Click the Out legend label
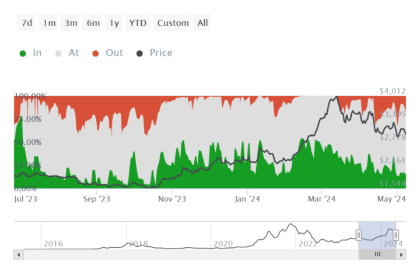Image resolution: width=420 pixels, height=280 pixels. point(114,52)
